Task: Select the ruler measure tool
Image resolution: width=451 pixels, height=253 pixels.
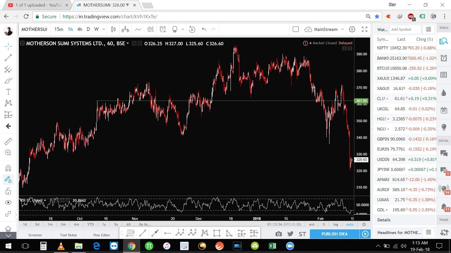Action: (x=8, y=141)
